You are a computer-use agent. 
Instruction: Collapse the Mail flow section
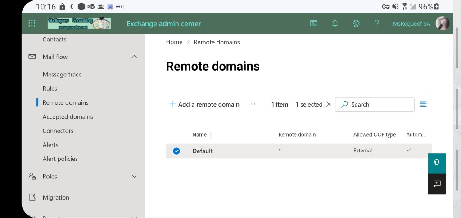[x=134, y=57]
